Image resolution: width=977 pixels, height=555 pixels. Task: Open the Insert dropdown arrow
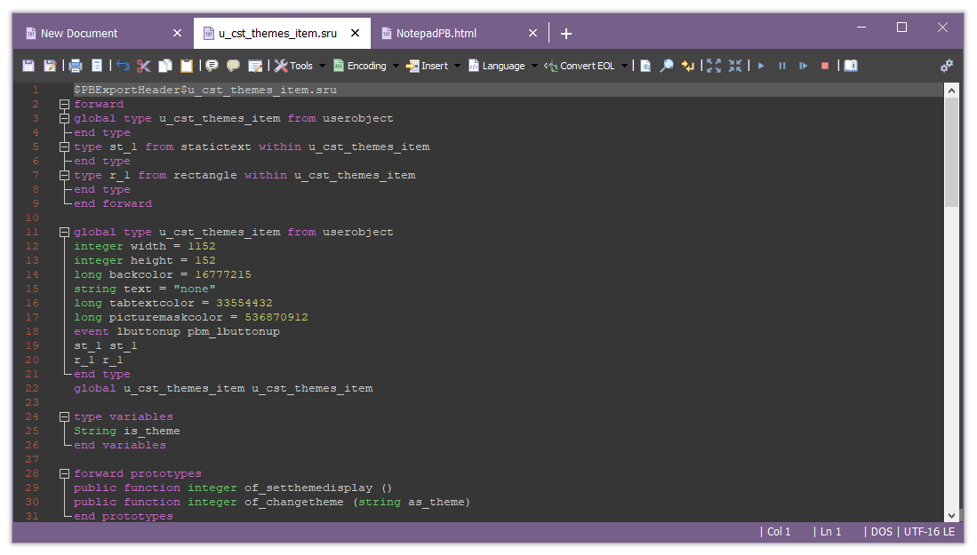(459, 65)
